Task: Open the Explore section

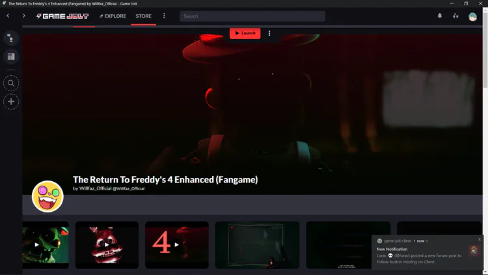Action: click(x=113, y=16)
